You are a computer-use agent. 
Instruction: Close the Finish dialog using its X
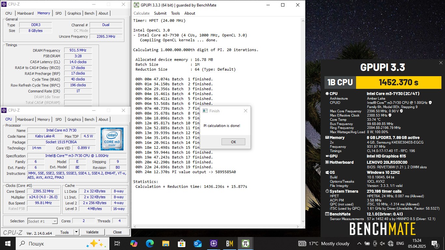pyautogui.click(x=246, y=111)
